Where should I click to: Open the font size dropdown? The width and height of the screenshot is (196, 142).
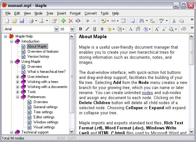tap(72, 29)
